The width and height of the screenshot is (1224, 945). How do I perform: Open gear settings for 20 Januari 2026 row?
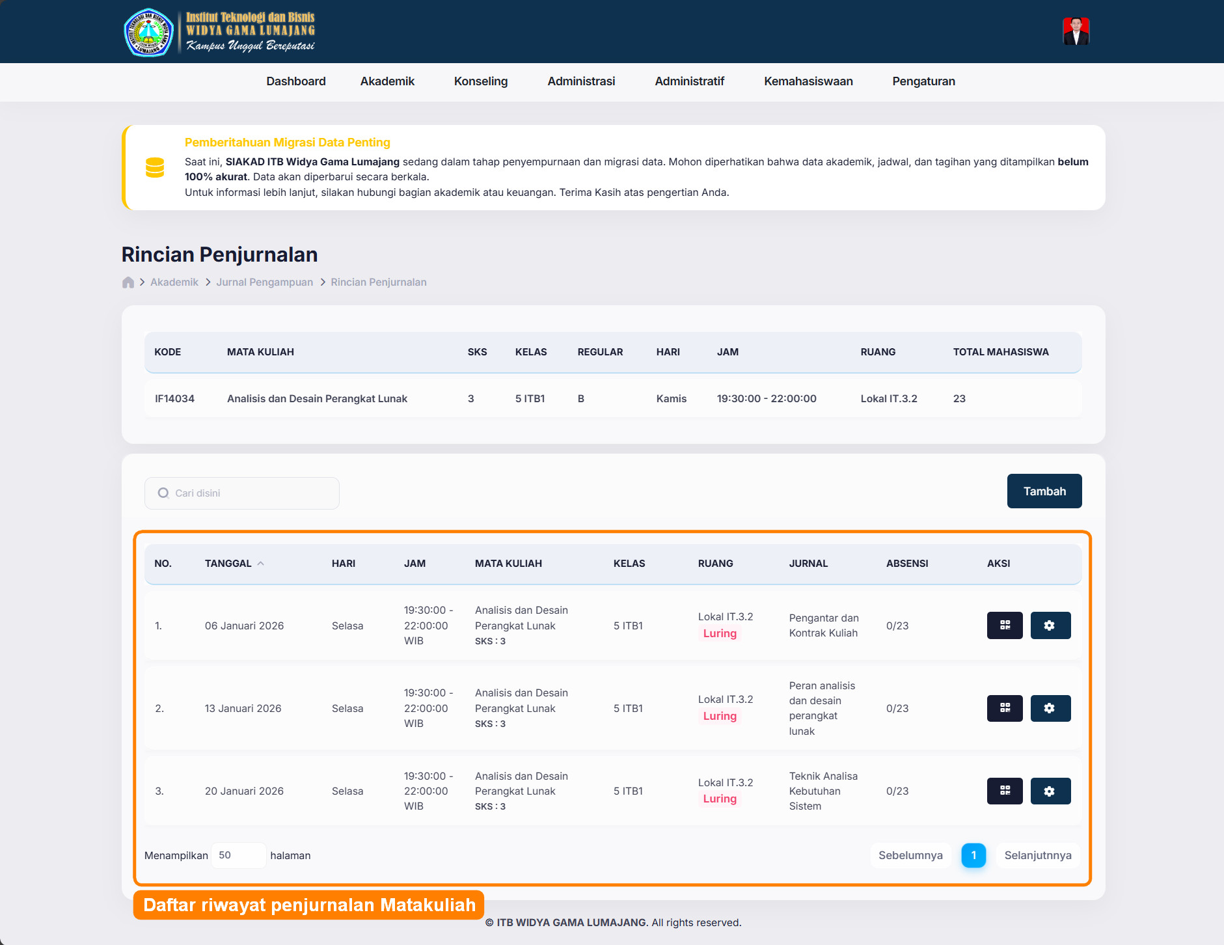click(1050, 791)
